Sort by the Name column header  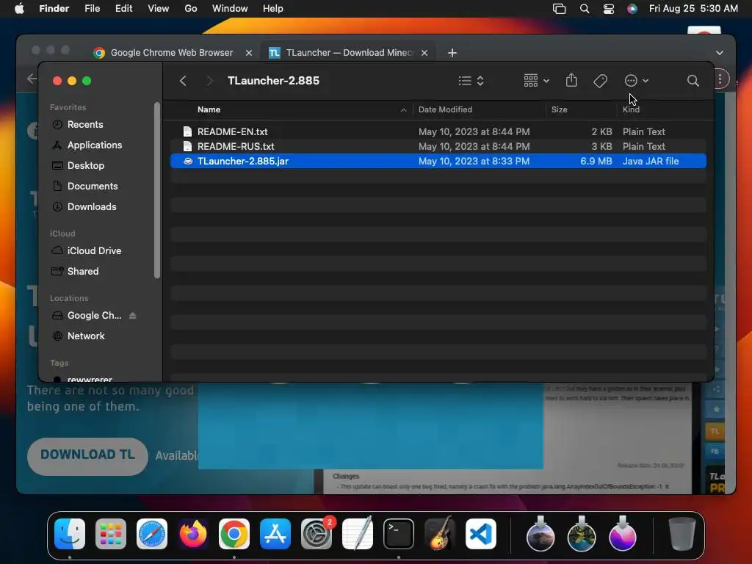click(x=209, y=109)
